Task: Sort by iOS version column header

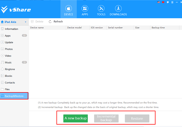Action: tap(98, 28)
